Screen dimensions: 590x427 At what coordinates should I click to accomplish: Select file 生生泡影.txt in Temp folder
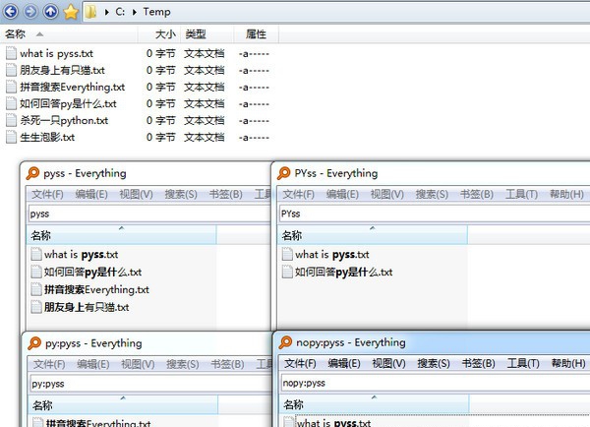click(x=47, y=137)
